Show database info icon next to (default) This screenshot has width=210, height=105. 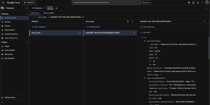(x=56, y=8)
